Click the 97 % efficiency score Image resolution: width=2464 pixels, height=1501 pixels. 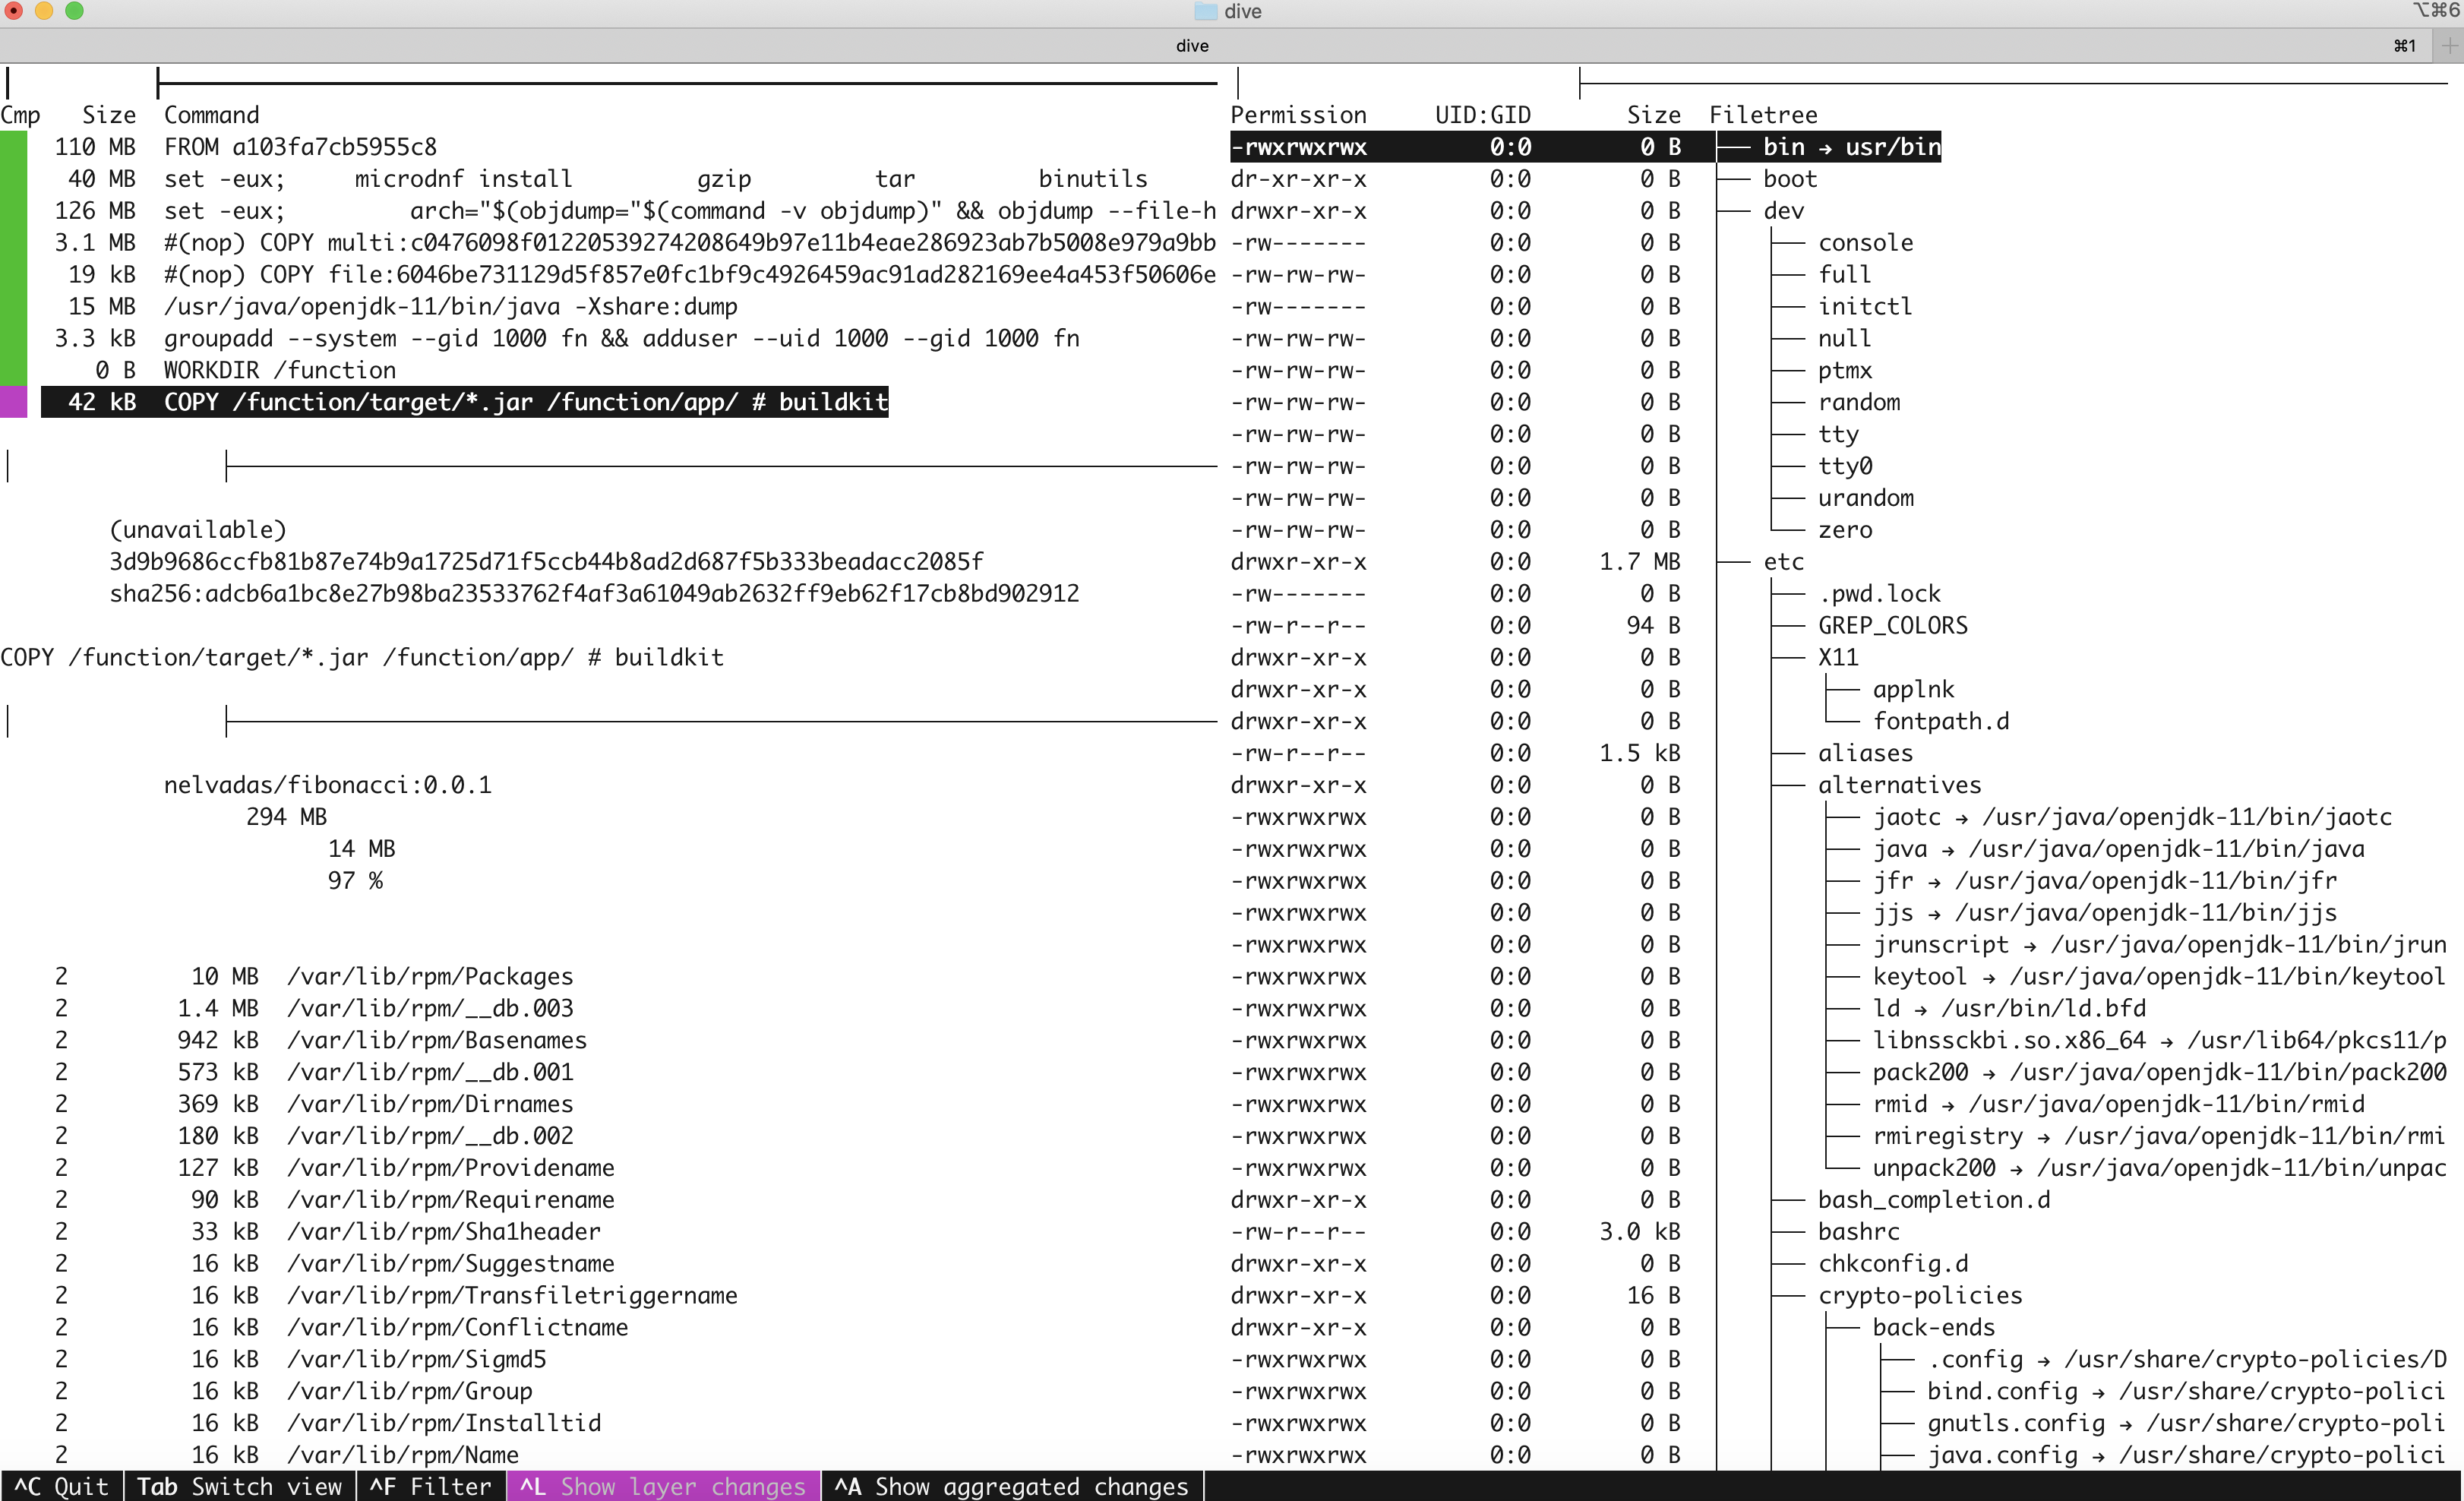coord(355,881)
